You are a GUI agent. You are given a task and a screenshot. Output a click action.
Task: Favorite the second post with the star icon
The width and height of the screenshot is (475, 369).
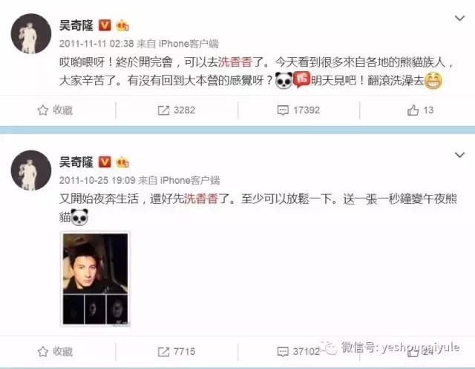[55, 351]
